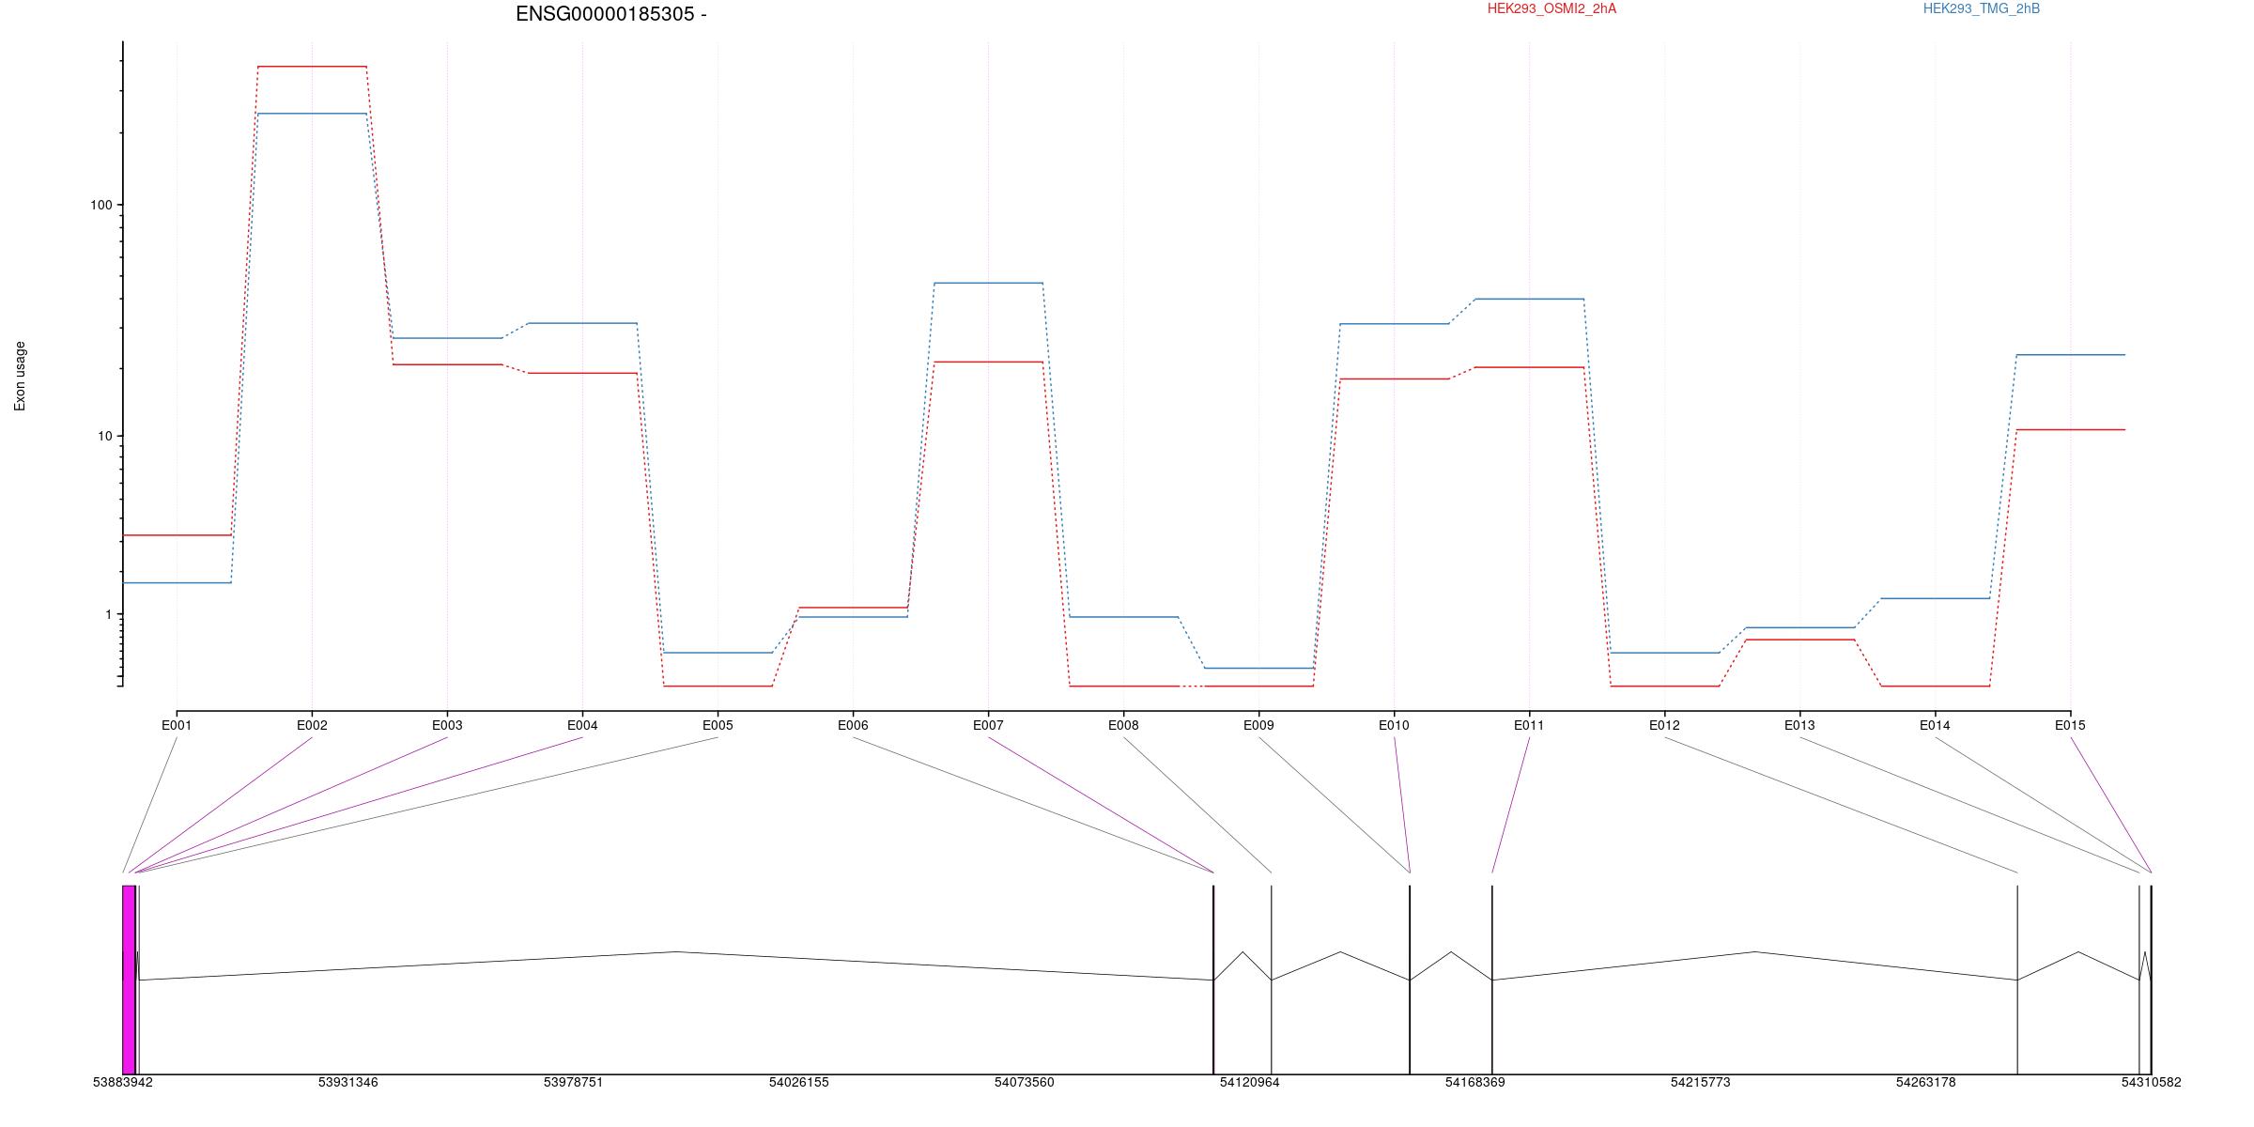Click exon label E014
This screenshot has height=1127, width=2254.
(1935, 725)
